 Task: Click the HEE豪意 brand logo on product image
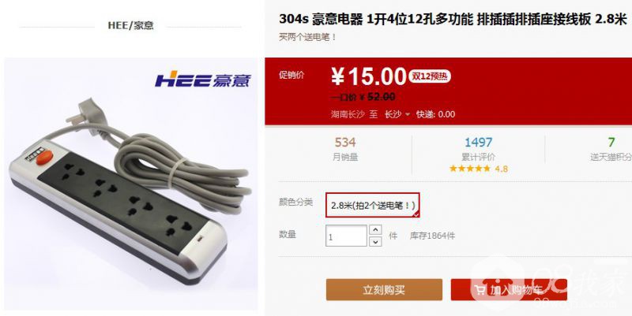tap(203, 80)
